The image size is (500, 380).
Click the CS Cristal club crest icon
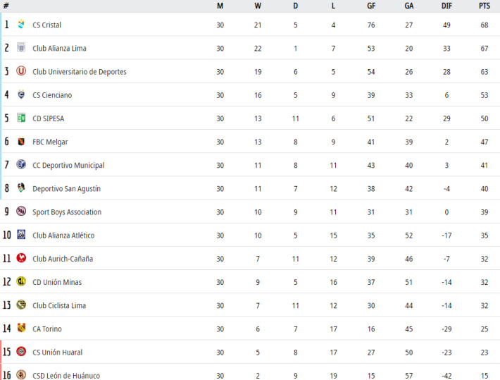click(21, 24)
